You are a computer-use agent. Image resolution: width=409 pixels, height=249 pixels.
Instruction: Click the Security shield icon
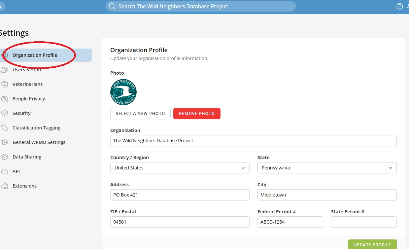click(x=5, y=113)
